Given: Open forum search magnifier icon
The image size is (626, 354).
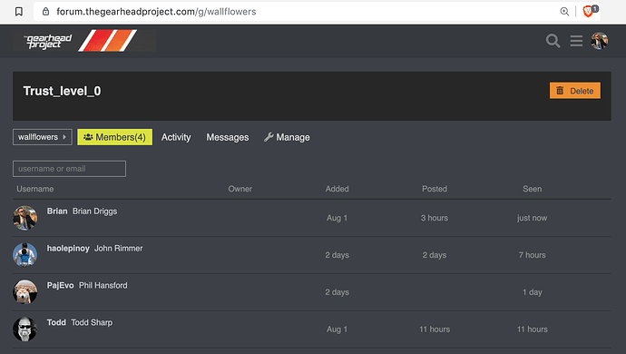Looking at the screenshot, I should (553, 41).
